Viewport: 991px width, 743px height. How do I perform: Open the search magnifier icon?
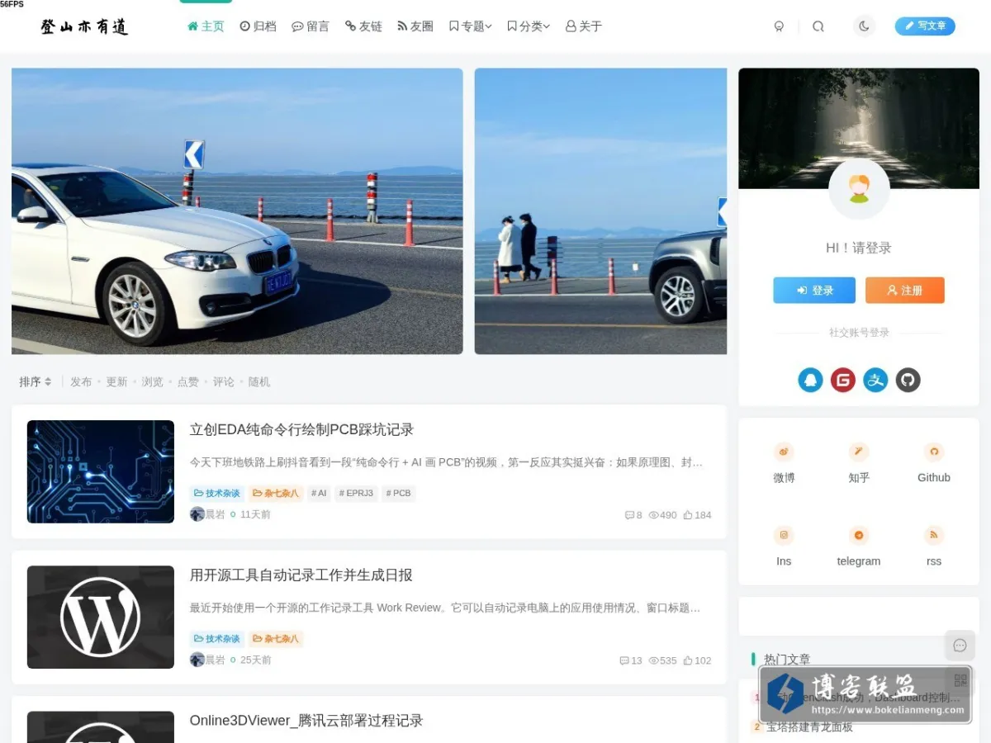tap(818, 26)
